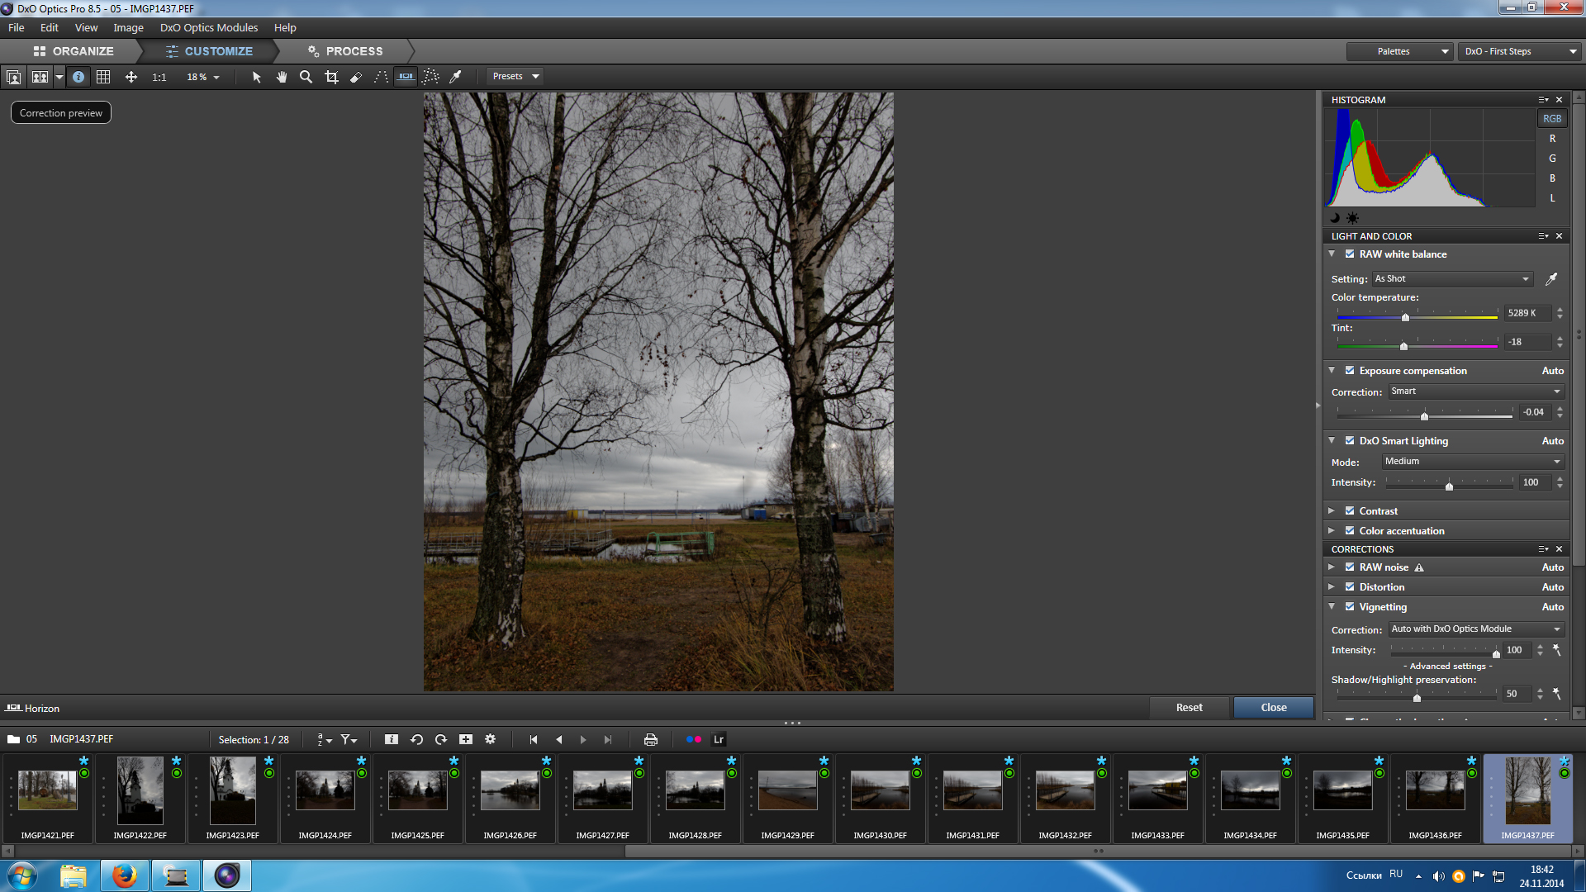Image resolution: width=1586 pixels, height=892 pixels.
Task: Expand the Contrast section
Action: [1332, 511]
